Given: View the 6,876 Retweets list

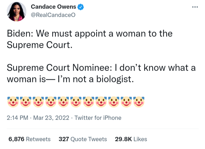Looking at the screenshot, I should pyautogui.click(x=29, y=139).
